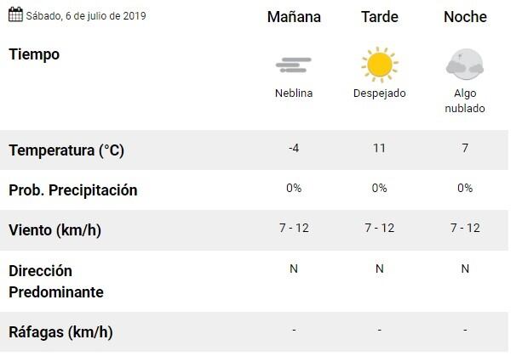Click the Dirección Predominante row label

click(x=56, y=281)
